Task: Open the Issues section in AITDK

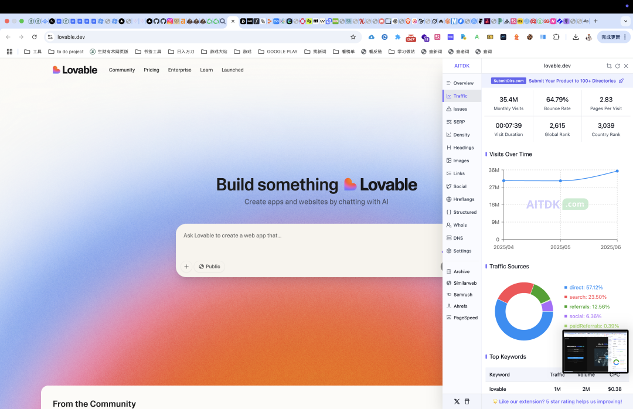Action: pyautogui.click(x=457, y=109)
